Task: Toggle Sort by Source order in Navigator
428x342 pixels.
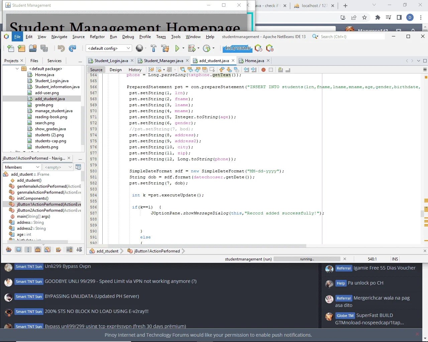Action: 79,249
